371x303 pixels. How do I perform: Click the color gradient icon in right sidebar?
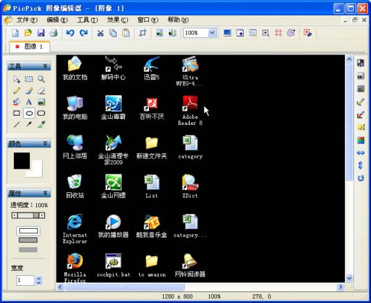pyautogui.click(x=360, y=140)
